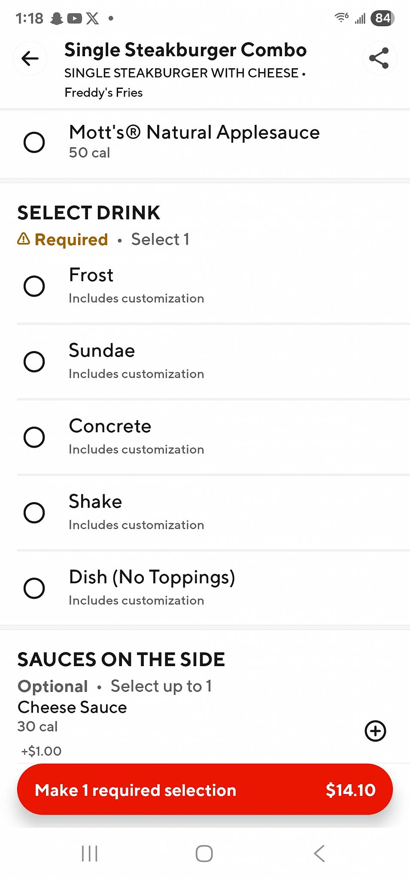Tap the Single Steakburger Combo title
The image size is (410, 879).
(x=185, y=50)
